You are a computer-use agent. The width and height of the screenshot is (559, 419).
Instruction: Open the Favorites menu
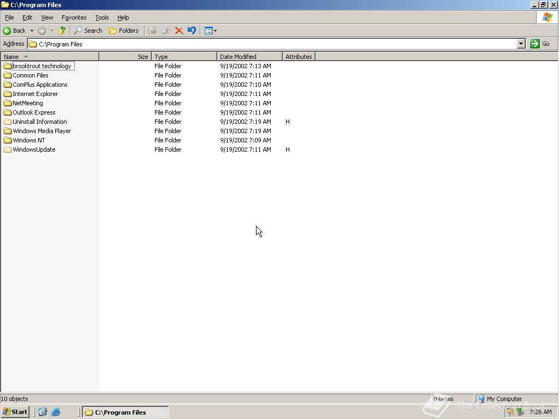pos(74,17)
